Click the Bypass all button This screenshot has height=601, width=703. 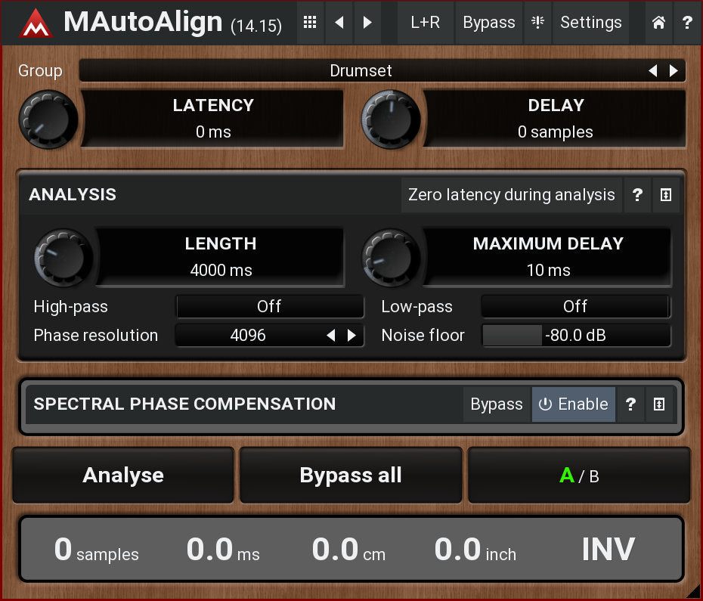[x=351, y=476]
